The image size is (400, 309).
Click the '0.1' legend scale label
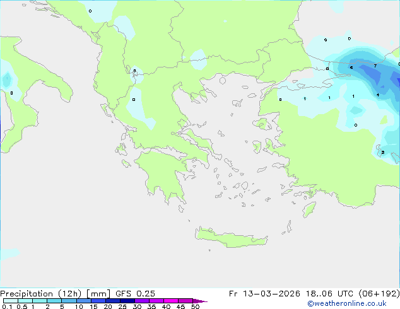pyautogui.click(x=7, y=306)
